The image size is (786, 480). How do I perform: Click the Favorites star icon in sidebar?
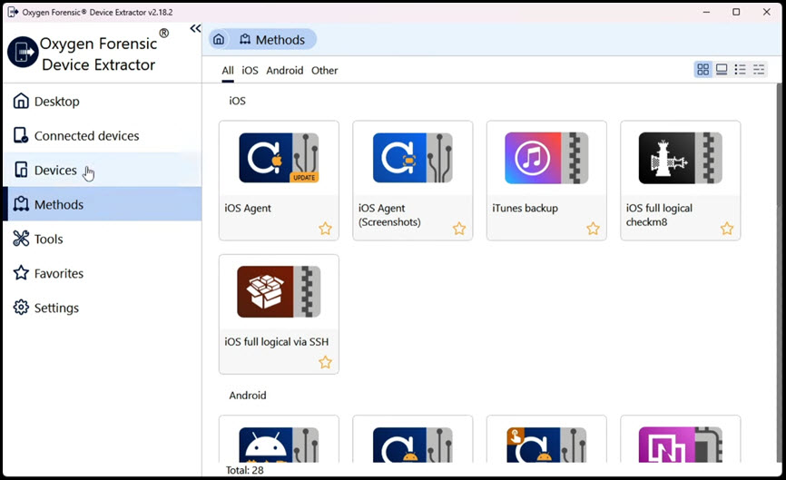coord(21,273)
